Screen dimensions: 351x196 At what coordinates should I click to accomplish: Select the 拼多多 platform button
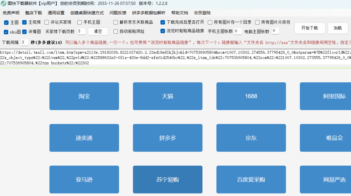(x=167, y=138)
